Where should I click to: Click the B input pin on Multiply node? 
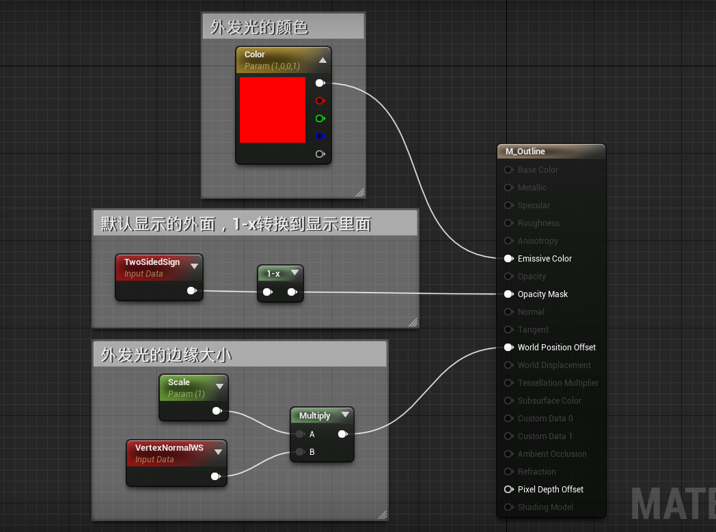[301, 451]
